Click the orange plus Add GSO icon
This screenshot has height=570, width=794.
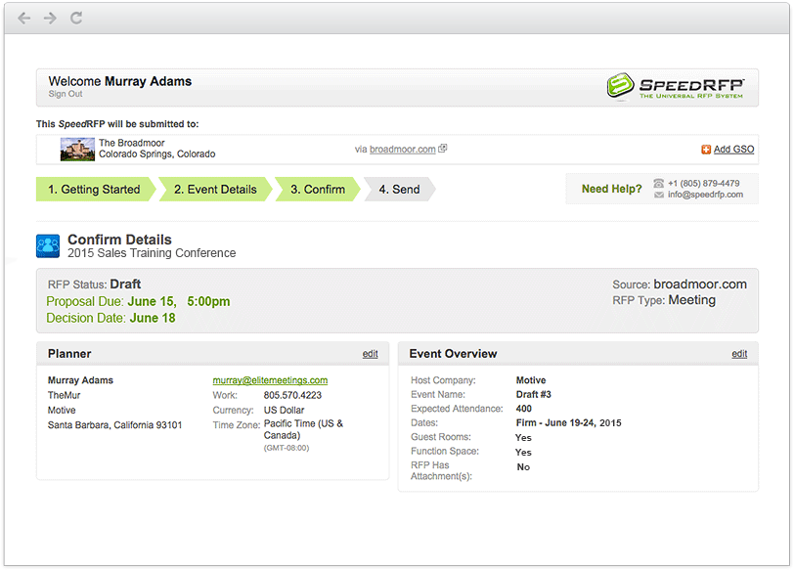click(706, 150)
